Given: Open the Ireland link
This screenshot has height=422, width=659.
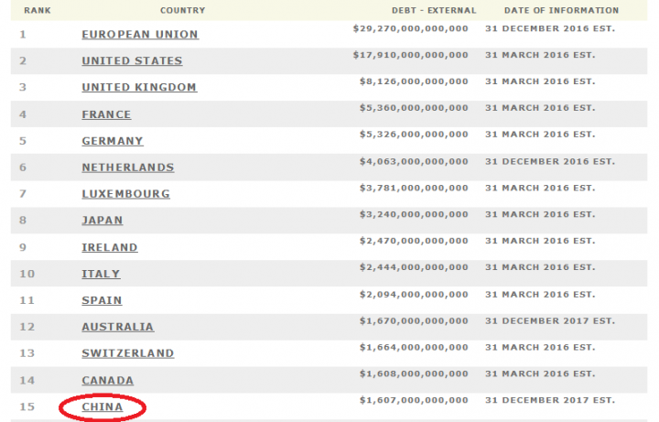Looking at the screenshot, I should tap(110, 247).
